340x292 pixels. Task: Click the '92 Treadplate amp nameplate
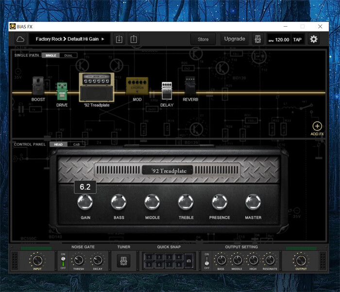click(168, 170)
